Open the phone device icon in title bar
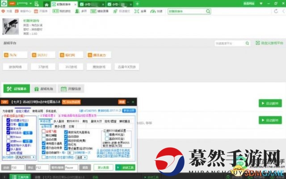Viewport: 286px width, 179px height. (x=37, y=4)
